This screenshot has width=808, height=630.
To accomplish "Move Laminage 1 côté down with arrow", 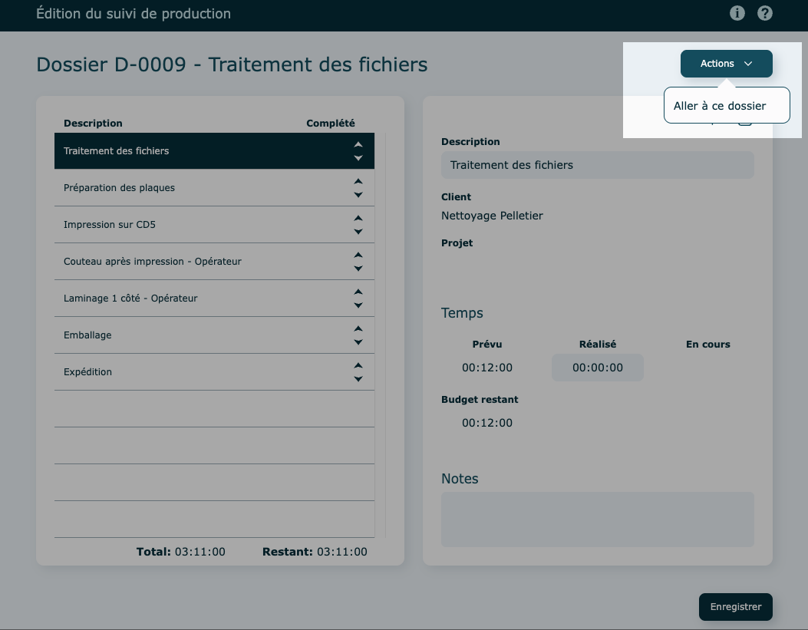I will click(x=358, y=305).
